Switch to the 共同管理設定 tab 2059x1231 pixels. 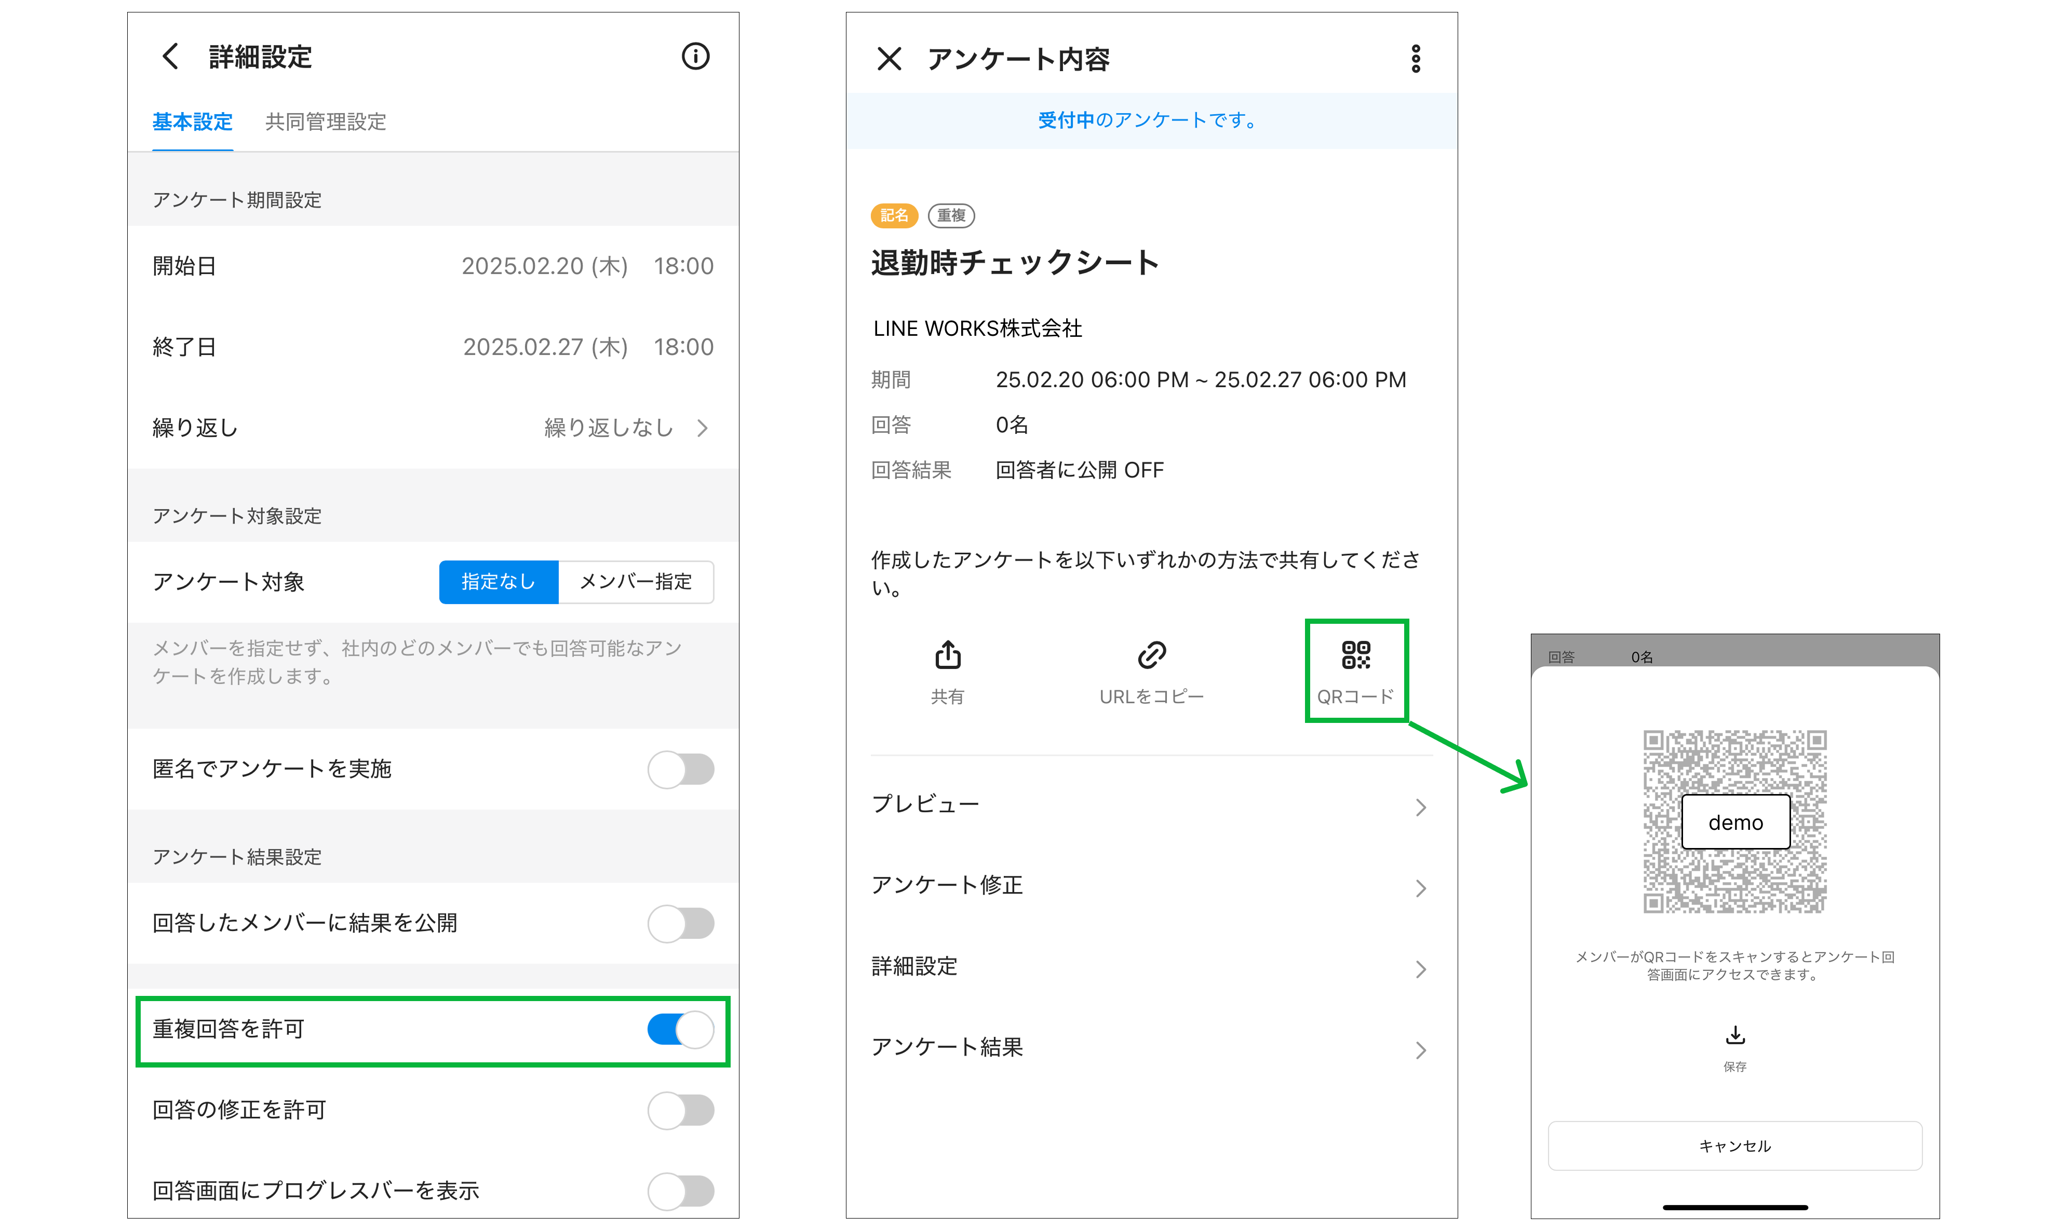pyautogui.click(x=325, y=122)
